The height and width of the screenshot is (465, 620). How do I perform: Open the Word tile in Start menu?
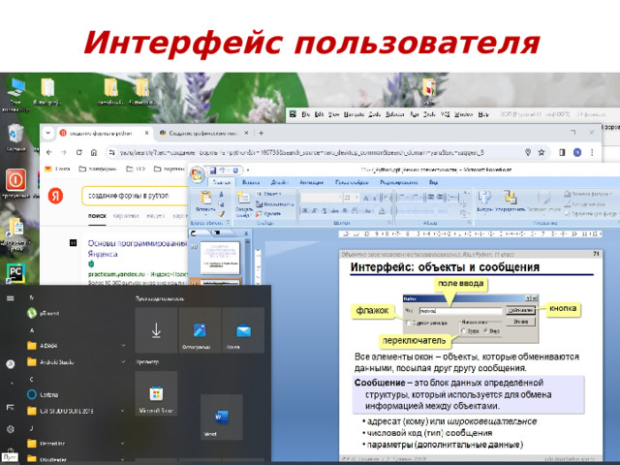222,418
